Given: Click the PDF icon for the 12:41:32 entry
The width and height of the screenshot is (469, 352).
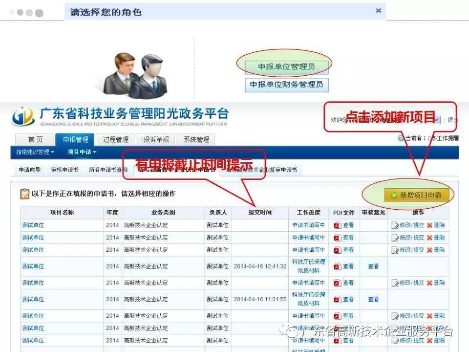Looking at the screenshot, I should [x=337, y=266].
